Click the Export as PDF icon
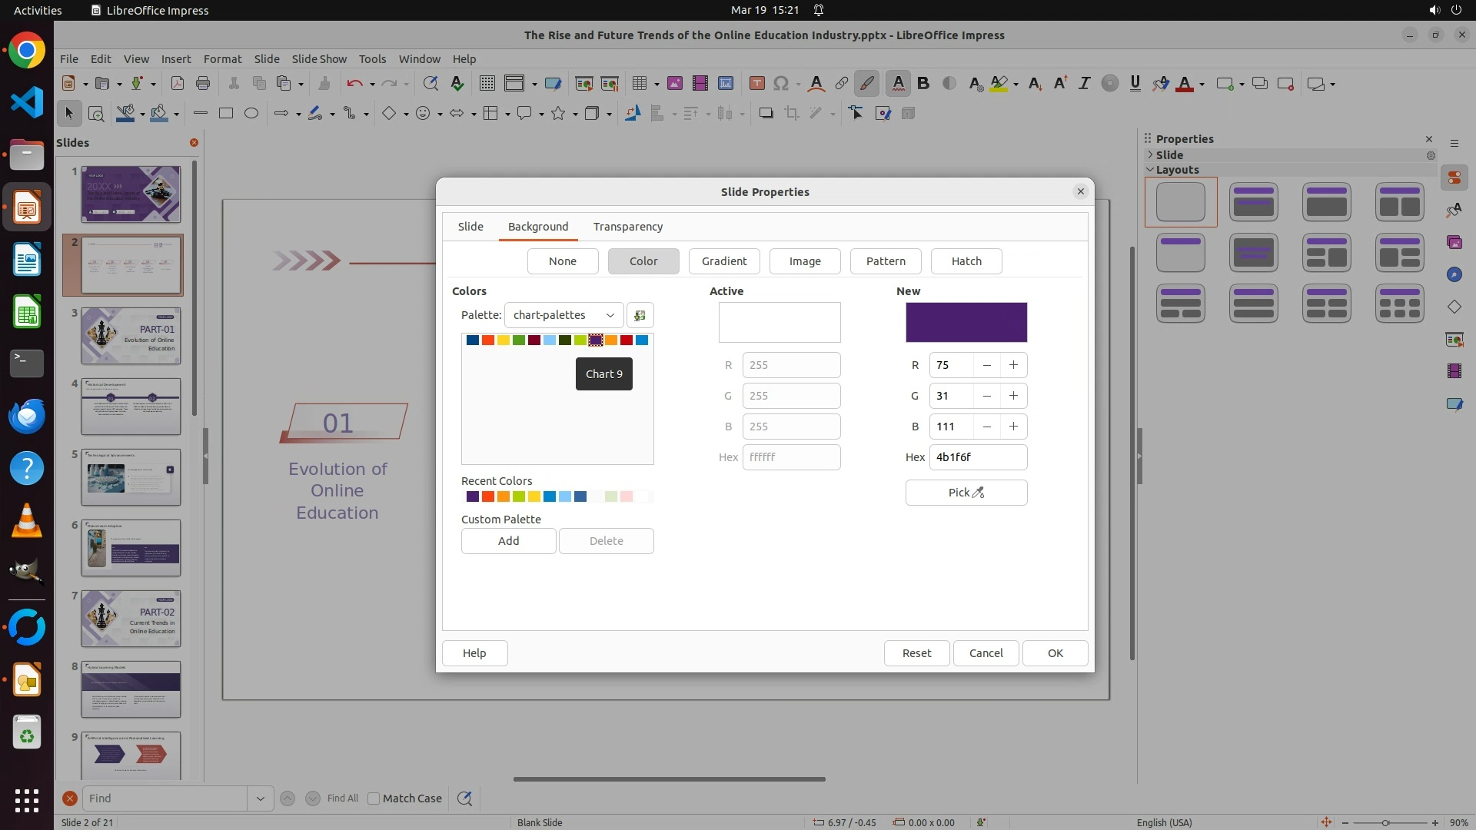The width and height of the screenshot is (1476, 830). coord(177,84)
